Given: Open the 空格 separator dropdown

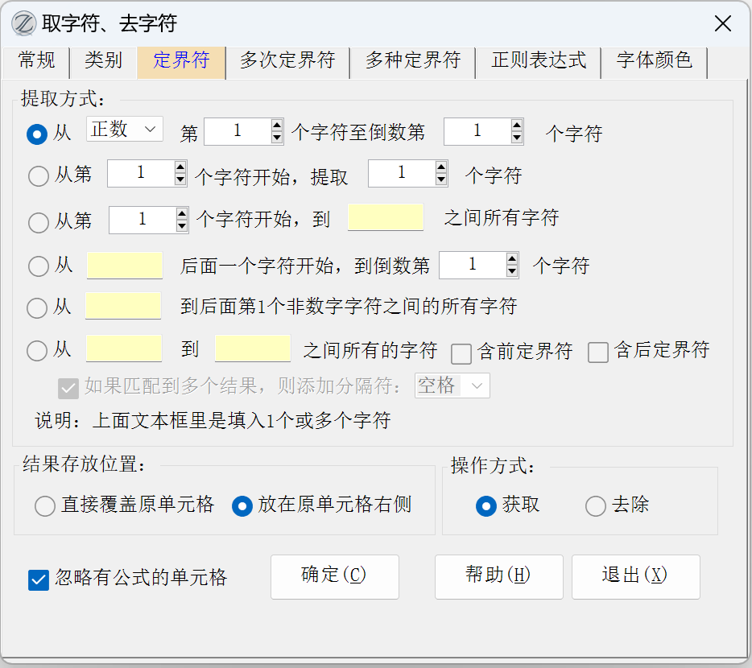Looking at the screenshot, I should point(452,386).
